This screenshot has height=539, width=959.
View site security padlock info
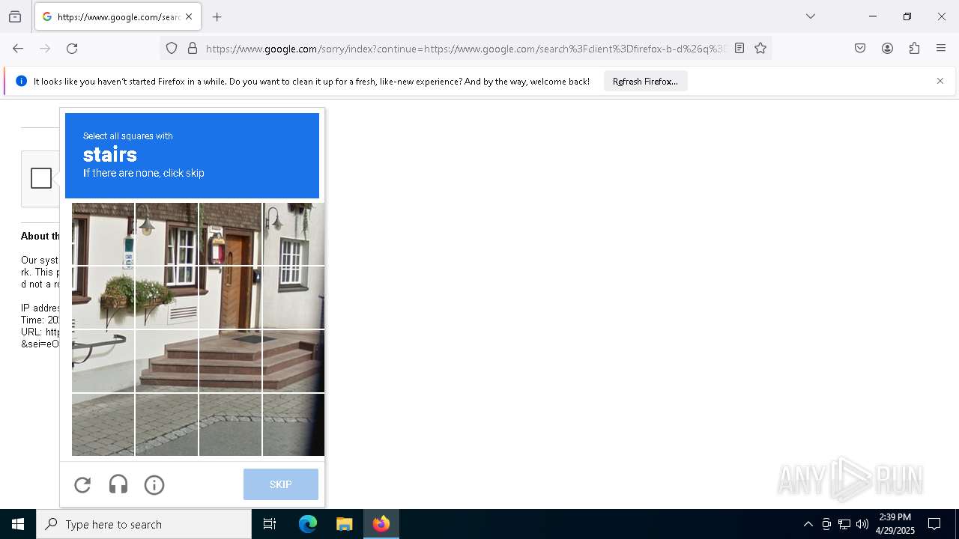pos(193,49)
